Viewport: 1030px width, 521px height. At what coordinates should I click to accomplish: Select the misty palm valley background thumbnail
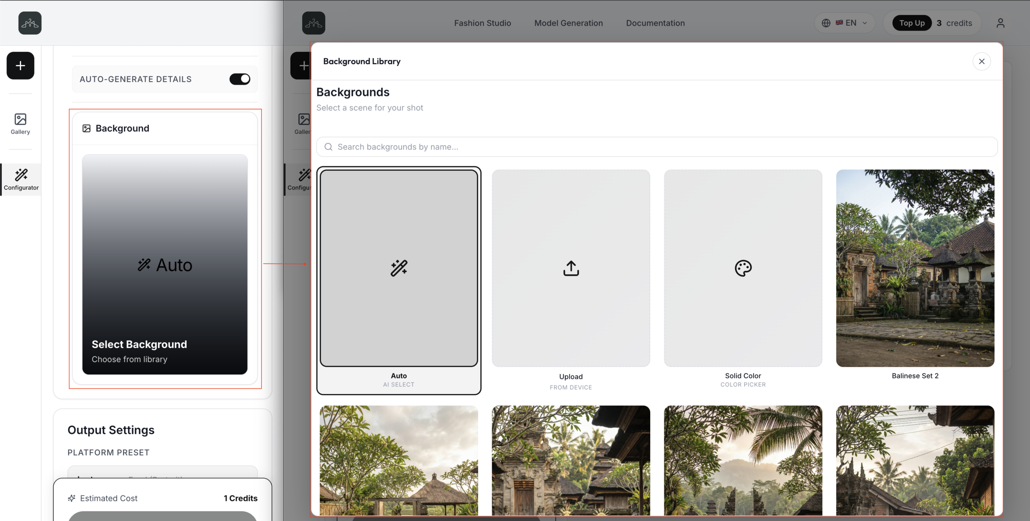(743, 460)
